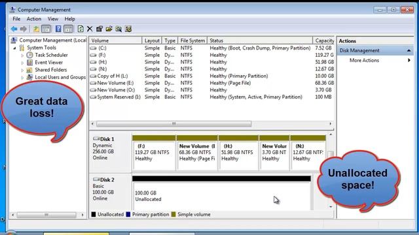Select the (F:) volume row
This screenshot has height=235, width=419.
click(212, 55)
